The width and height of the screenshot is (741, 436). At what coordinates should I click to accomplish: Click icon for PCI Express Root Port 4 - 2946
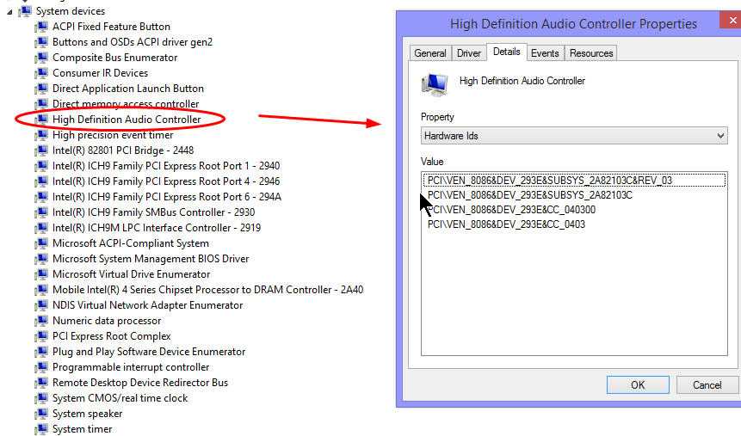[41, 181]
